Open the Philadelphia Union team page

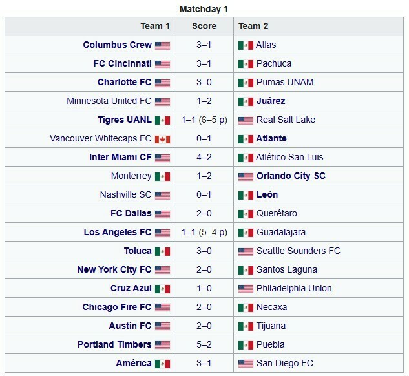(294, 288)
